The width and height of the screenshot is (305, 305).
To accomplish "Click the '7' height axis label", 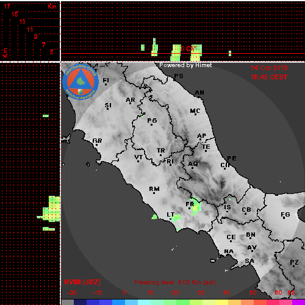I will (43, 45).
